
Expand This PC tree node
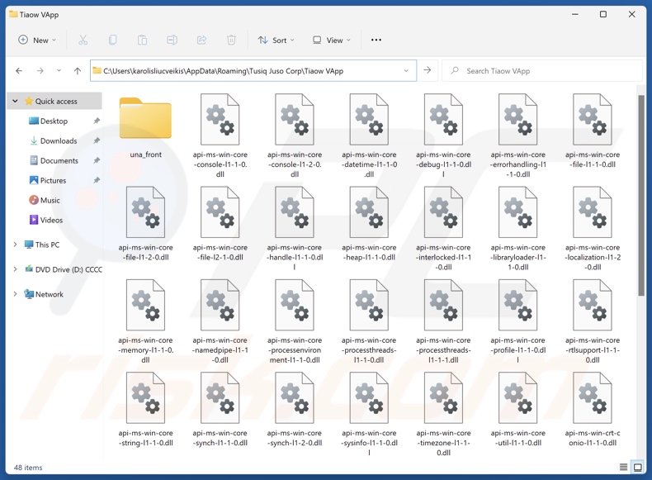15,245
